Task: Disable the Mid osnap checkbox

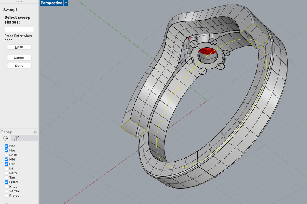Action: pos(6,159)
